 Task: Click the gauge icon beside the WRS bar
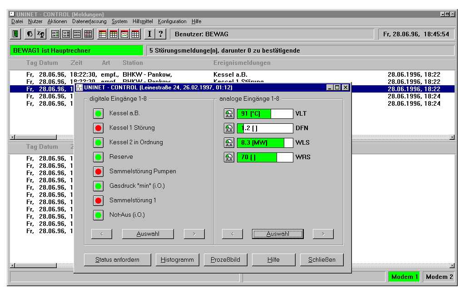pos(229,157)
